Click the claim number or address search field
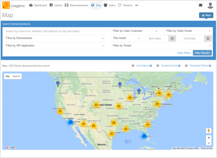Viewport: 217px width, 158px height. click(x=54, y=31)
